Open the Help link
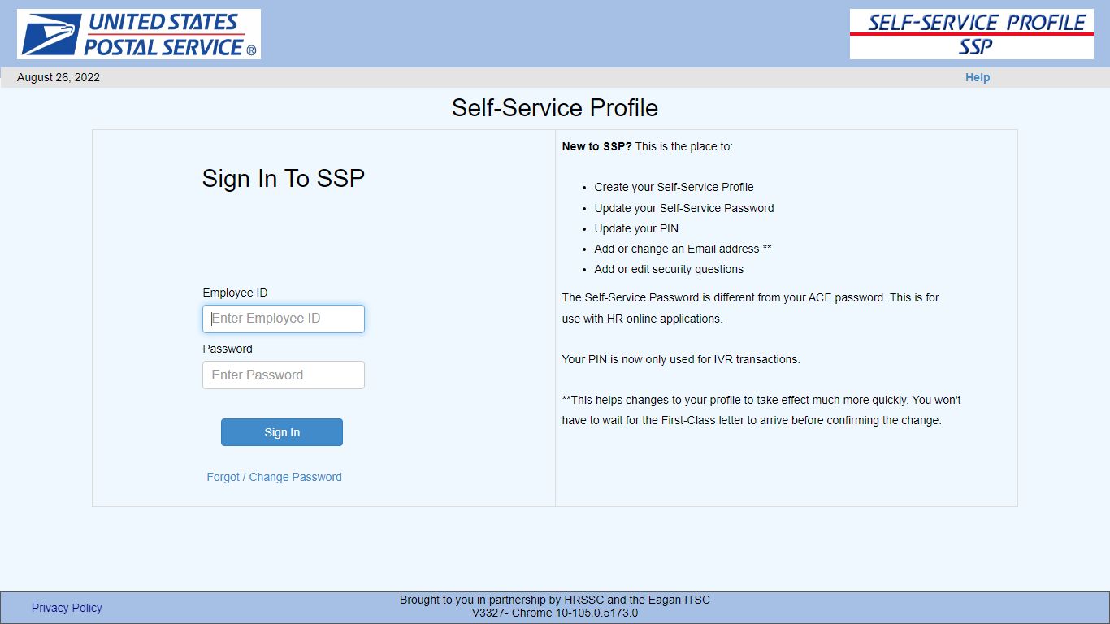Screen dimensions: 1110x624 pyautogui.click(x=978, y=78)
